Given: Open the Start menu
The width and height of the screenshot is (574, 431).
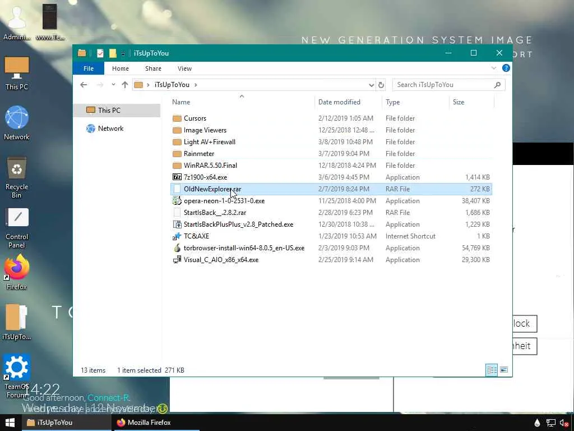Looking at the screenshot, I should pyautogui.click(x=10, y=423).
